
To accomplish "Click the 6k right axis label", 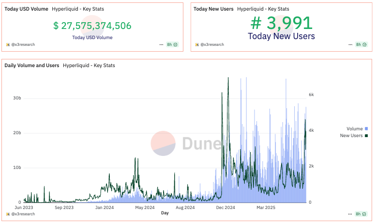I will 311,95.
